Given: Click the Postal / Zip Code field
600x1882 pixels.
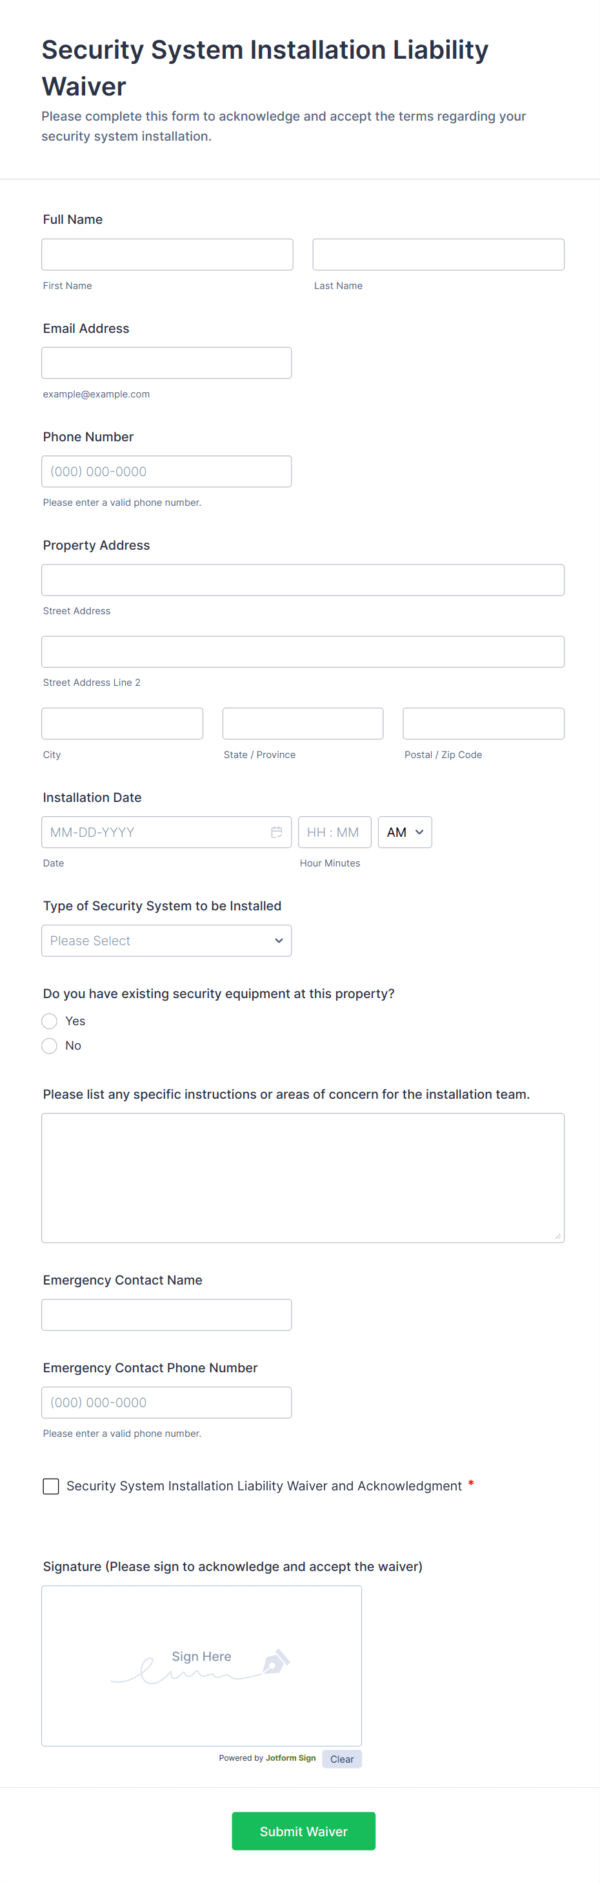Looking at the screenshot, I should (x=483, y=723).
